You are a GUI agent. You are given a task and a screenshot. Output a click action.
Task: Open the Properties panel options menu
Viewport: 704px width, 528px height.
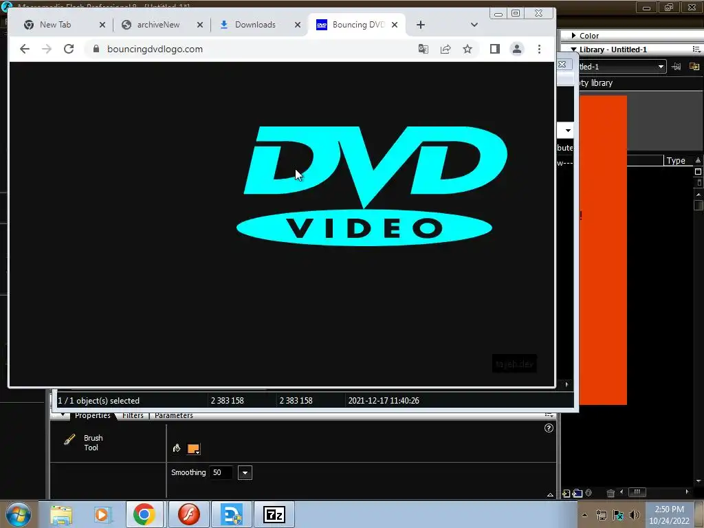point(549,415)
